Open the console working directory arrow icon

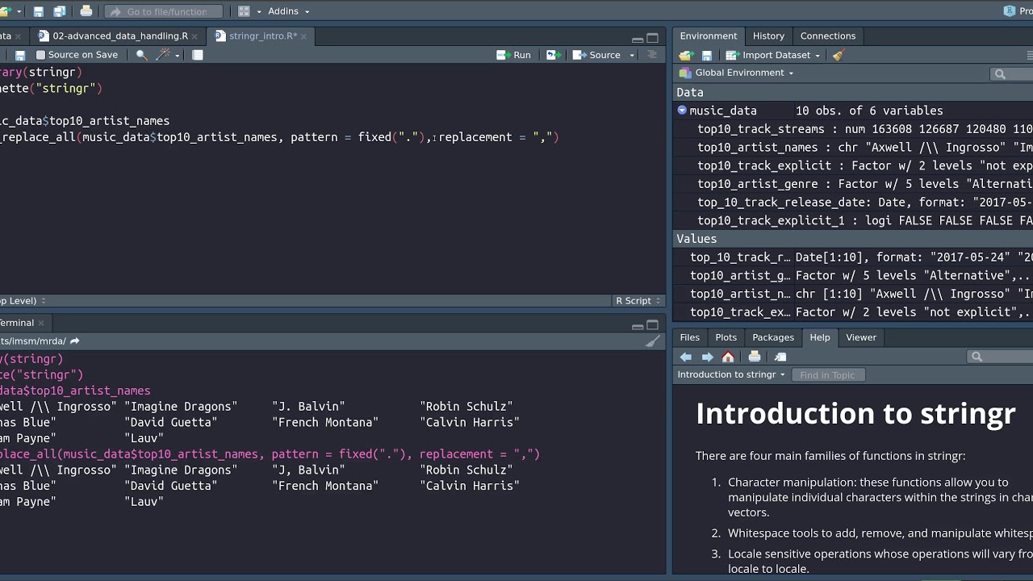(74, 341)
